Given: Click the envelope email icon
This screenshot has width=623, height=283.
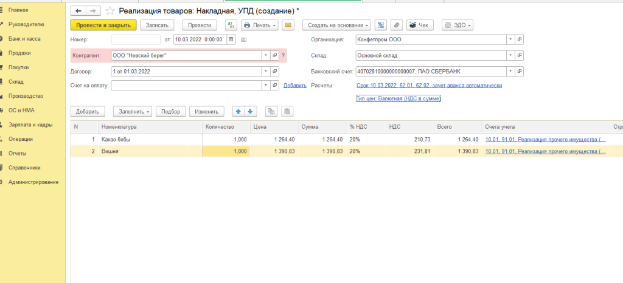Looking at the screenshot, I should point(288,25).
